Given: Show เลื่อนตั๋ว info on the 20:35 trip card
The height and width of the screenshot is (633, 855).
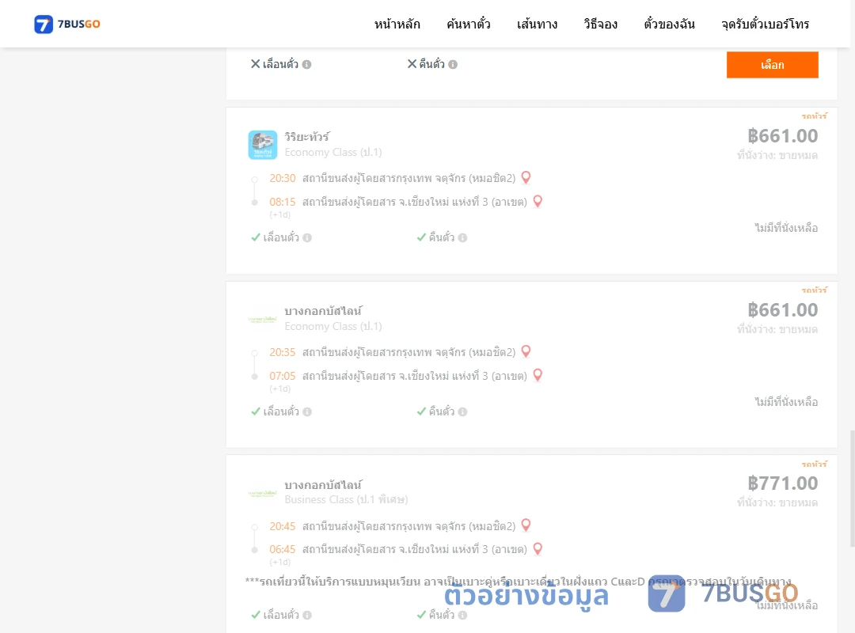Looking at the screenshot, I should pos(307,411).
